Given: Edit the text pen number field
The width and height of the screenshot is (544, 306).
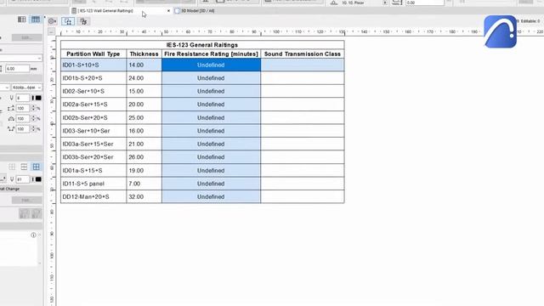Looking at the screenshot, I should (23, 99).
